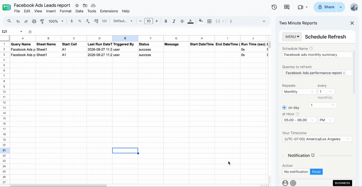Open the Format menu
Screen dimensions: 362x187
click(66, 11)
